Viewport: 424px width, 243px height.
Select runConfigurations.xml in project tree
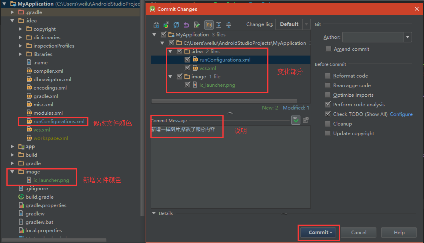pyautogui.click(x=59, y=121)
